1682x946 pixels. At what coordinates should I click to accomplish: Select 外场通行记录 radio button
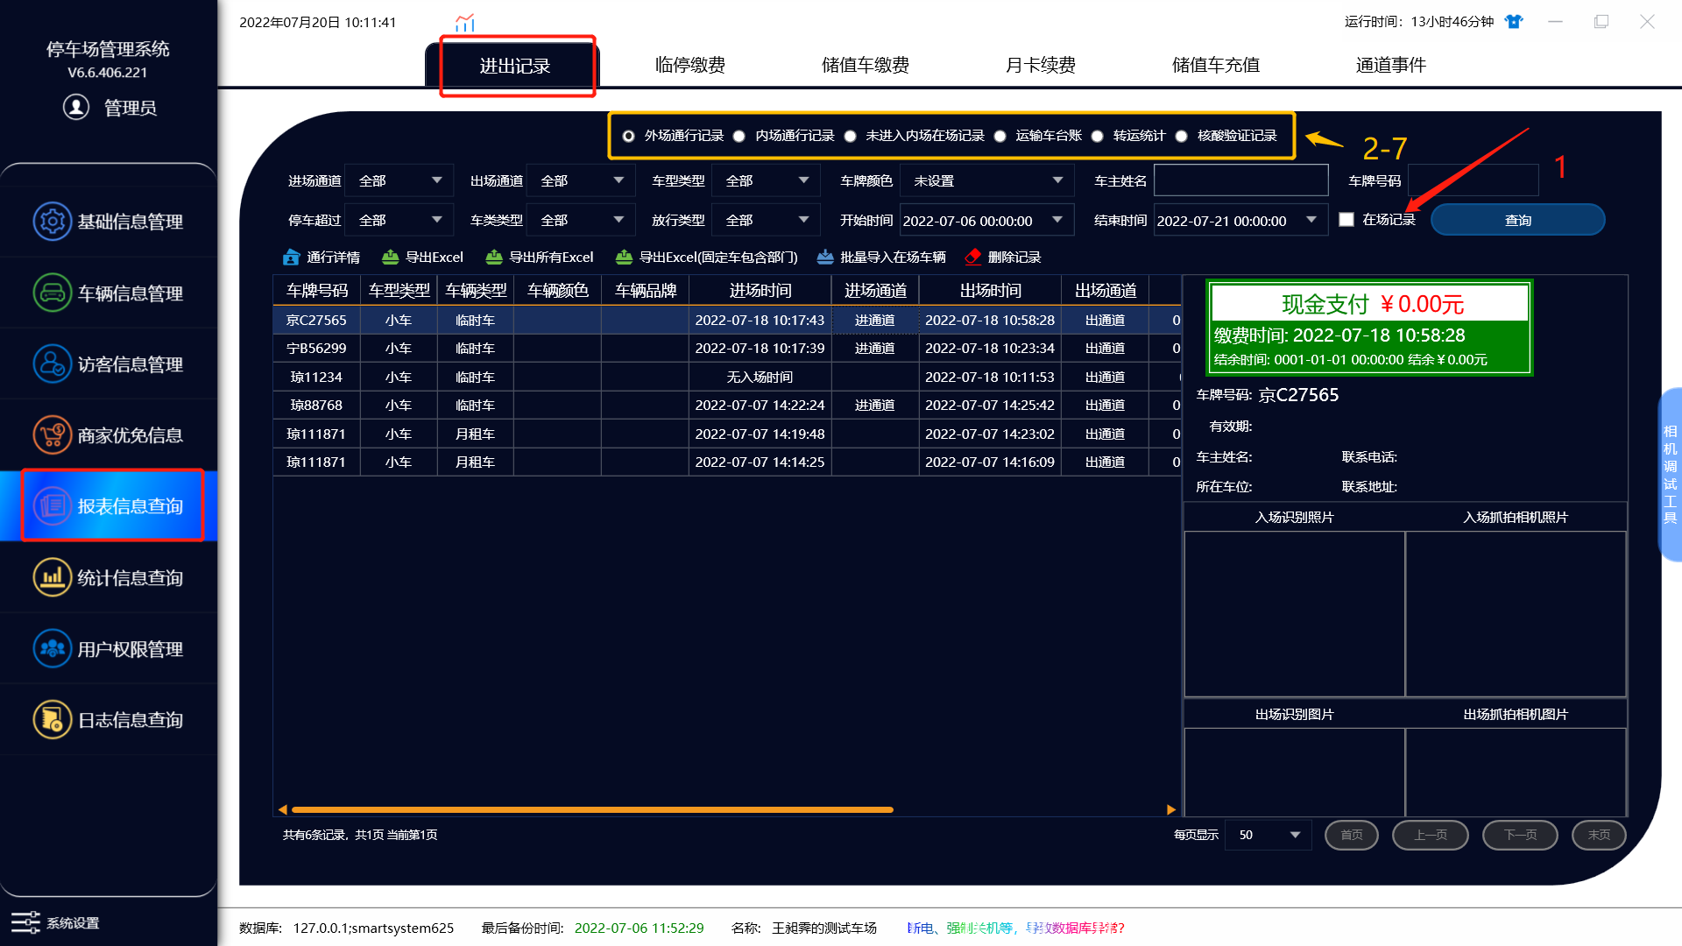tap(628, 136)
